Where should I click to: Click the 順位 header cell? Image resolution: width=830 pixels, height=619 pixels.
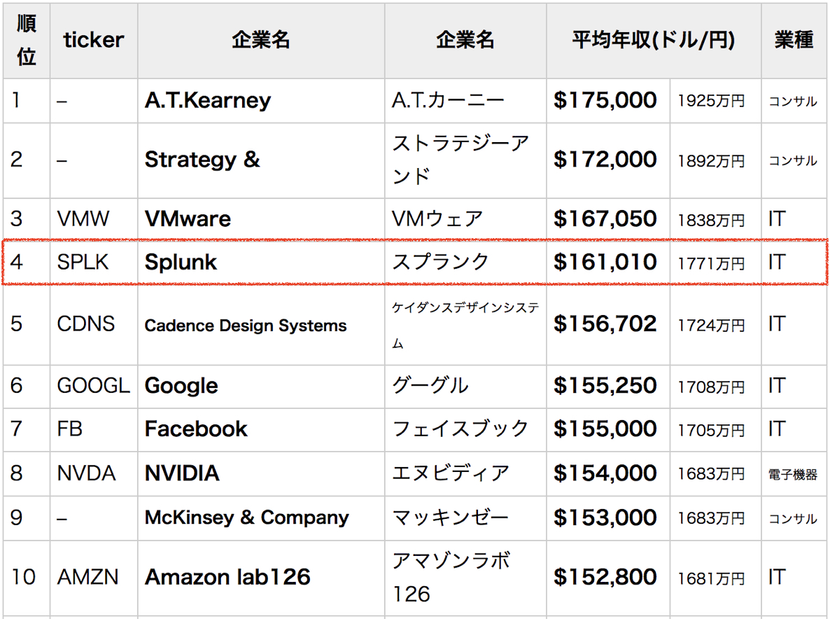point(27,40)
